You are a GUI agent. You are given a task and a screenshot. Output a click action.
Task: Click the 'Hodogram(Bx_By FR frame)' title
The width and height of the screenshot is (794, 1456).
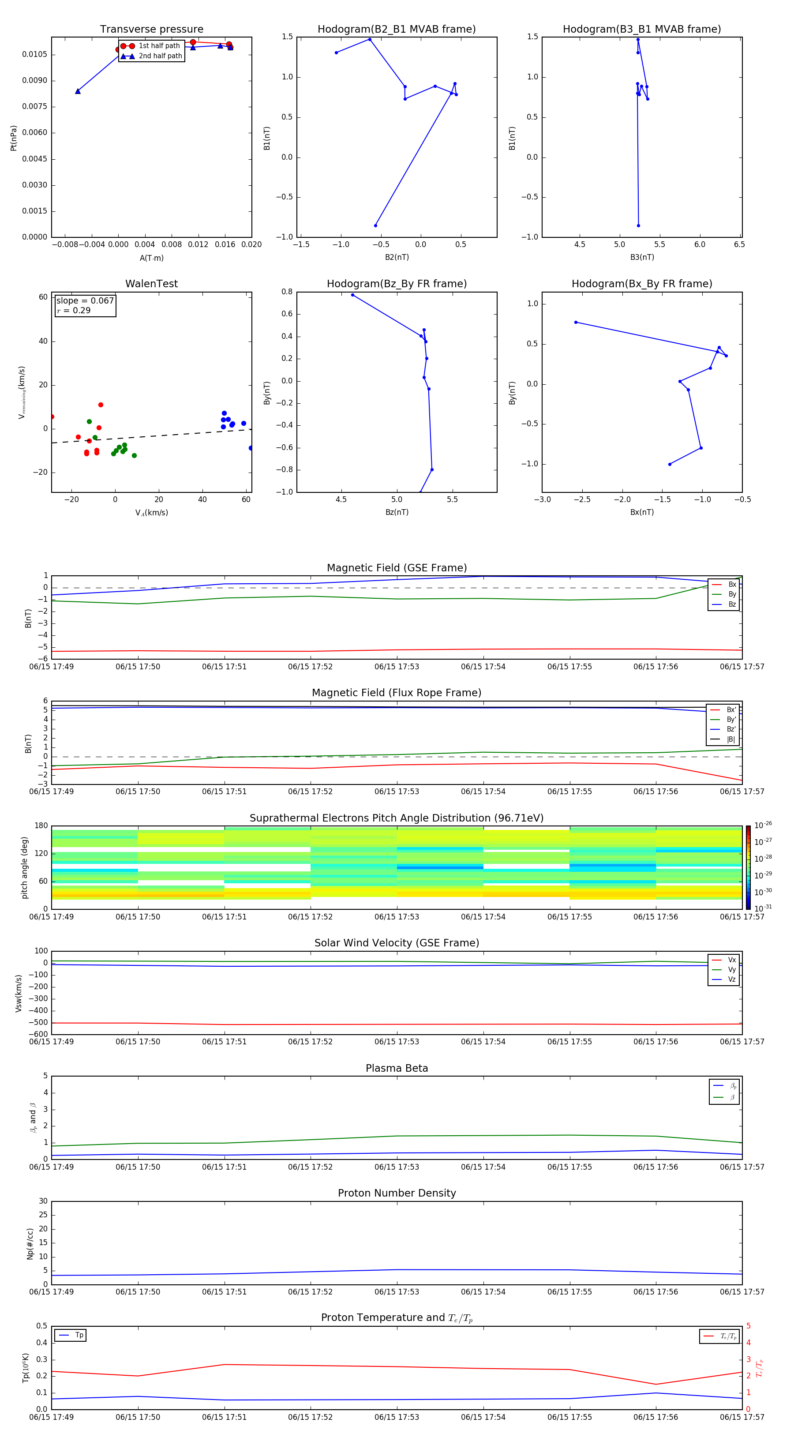click(x=642, y=284)
